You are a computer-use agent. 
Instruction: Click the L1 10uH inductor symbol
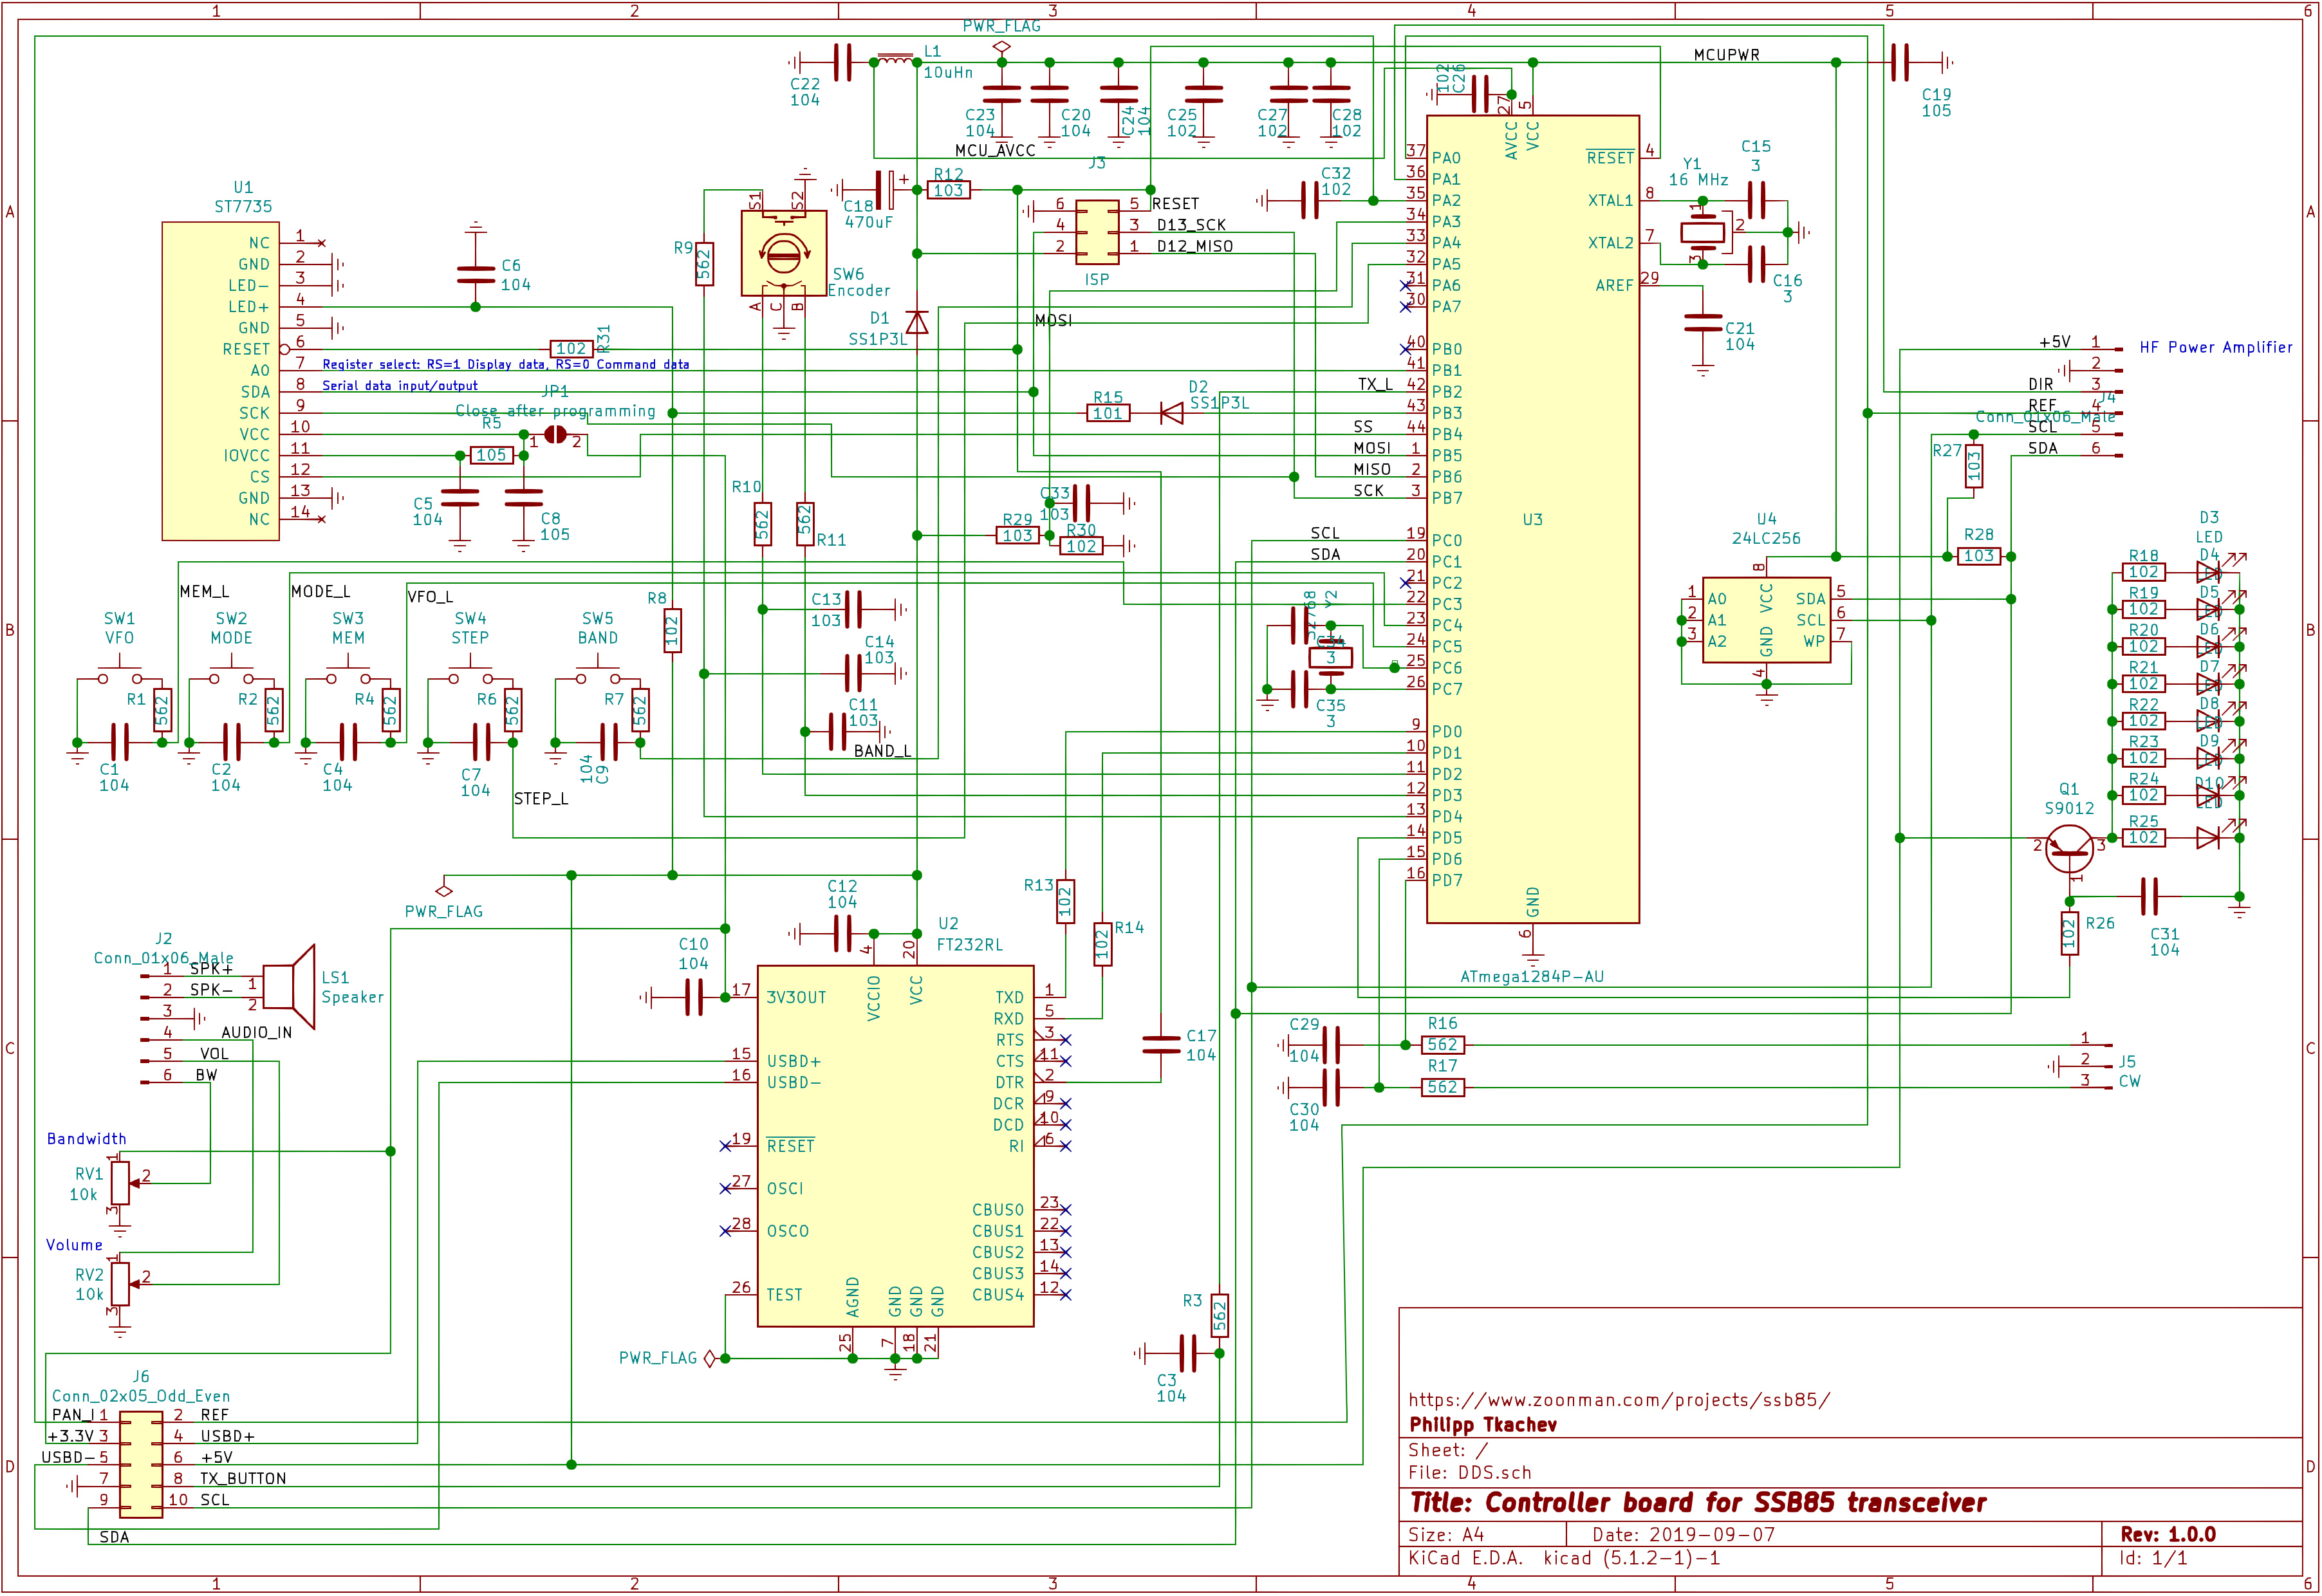895,60
